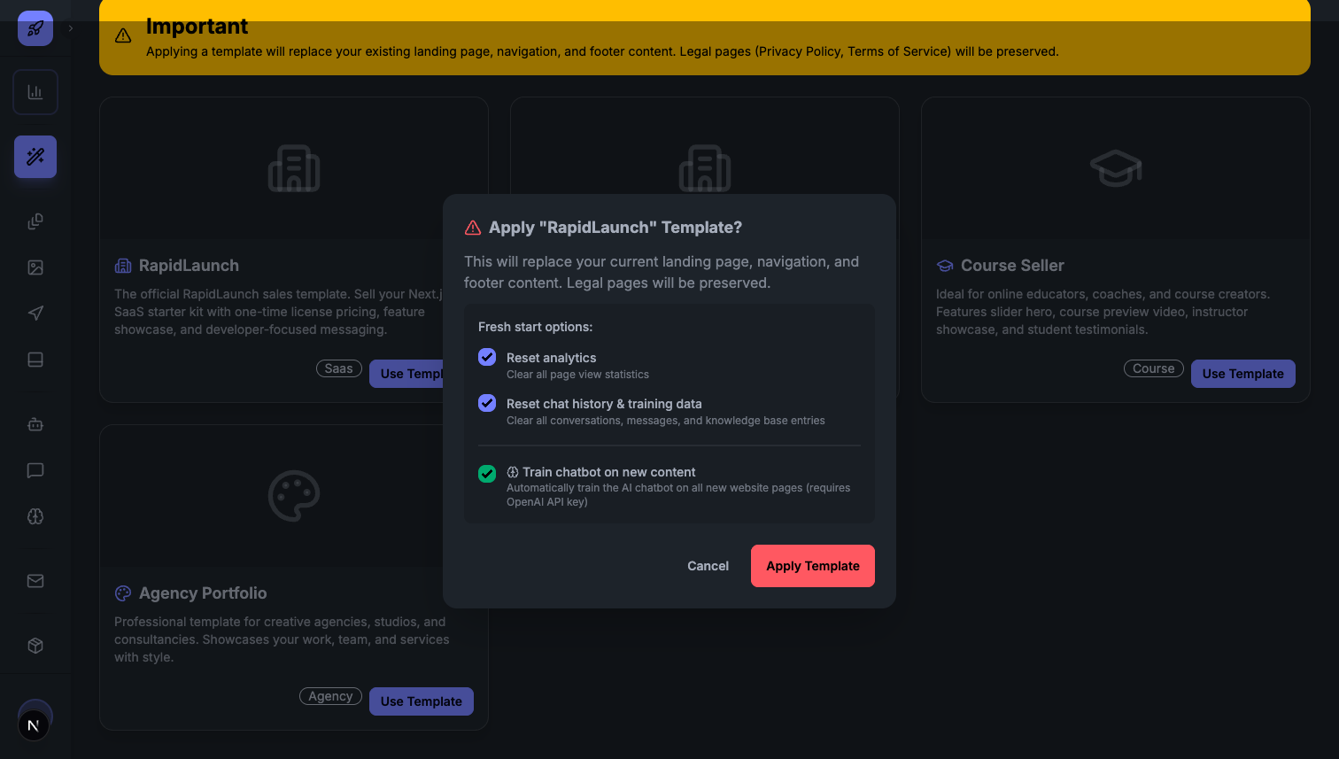1339x759 pixels.
Task: Select the magic wand templates sidebar icon
Action: 35,157
